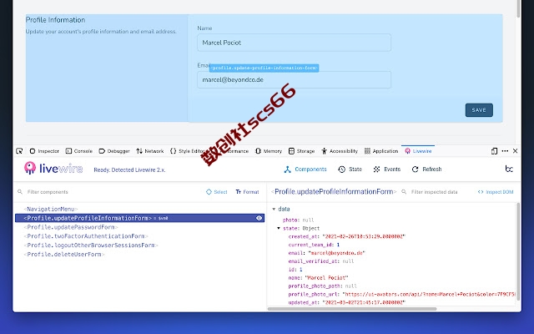Open the Events view
Image resolution: width=534 pixels, height=334 pixels.
[x=387, y=170]
